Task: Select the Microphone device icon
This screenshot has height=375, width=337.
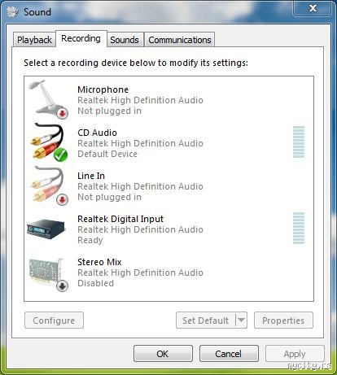Action: (48, 99)
